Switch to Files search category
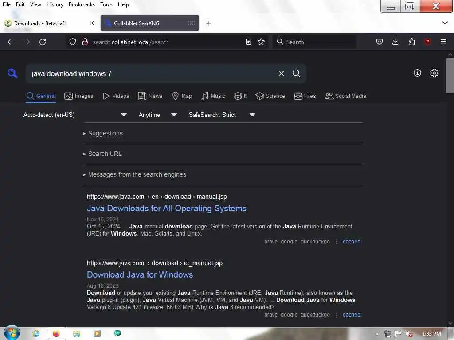This screenshot has width=454, height=340. pos(305,96)
